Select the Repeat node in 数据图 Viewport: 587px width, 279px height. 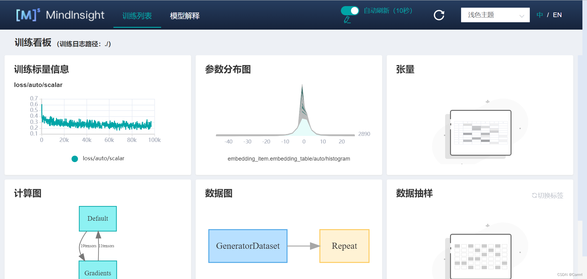click(345, 246)
